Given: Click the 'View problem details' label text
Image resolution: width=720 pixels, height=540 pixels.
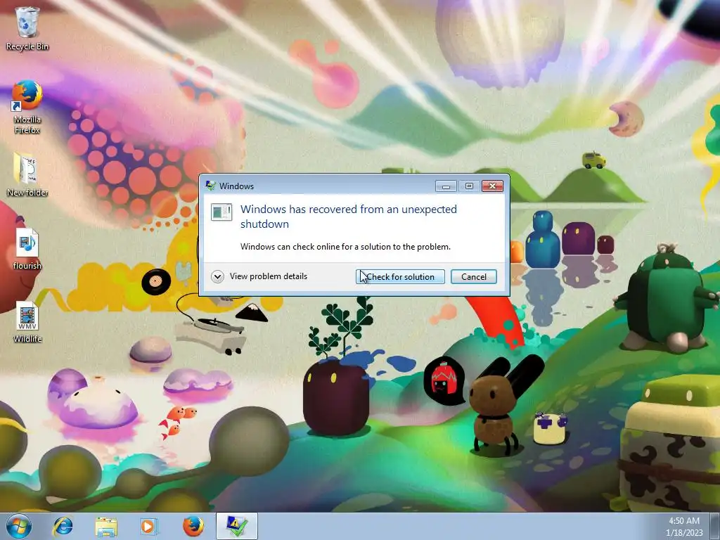Looking at the screenshot, I should click(268, 276).
